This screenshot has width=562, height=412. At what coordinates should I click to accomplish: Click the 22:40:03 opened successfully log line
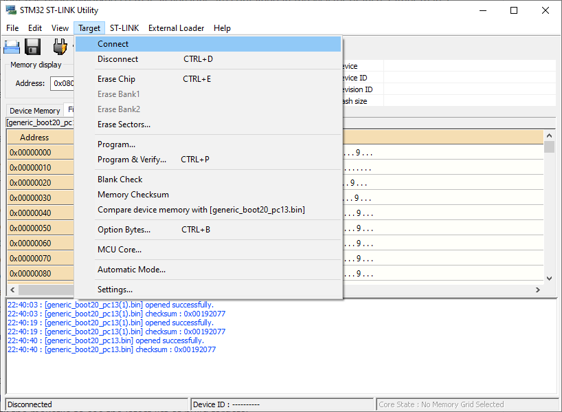(x=111, y=305)
